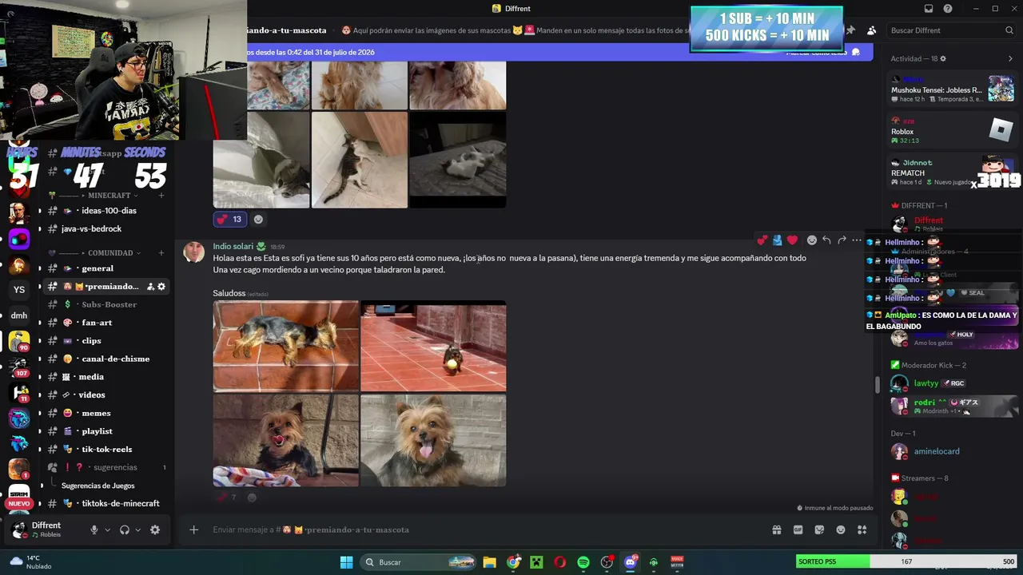Click the Indio solari username
The image size is (1023, 575).
point(233,247)
